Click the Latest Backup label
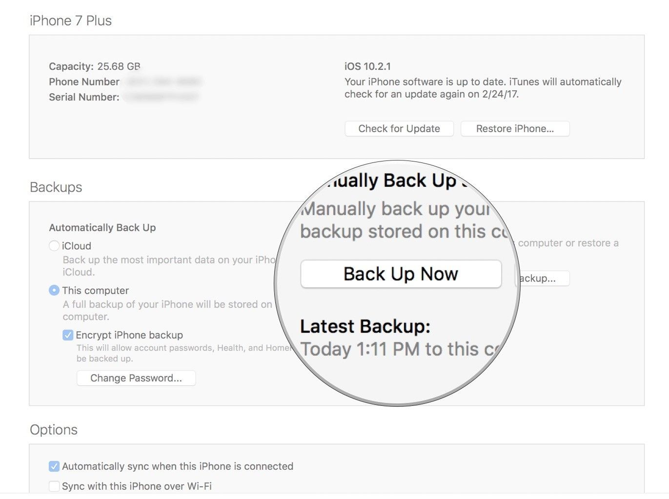The image size is (669, 499). point(365,326)
